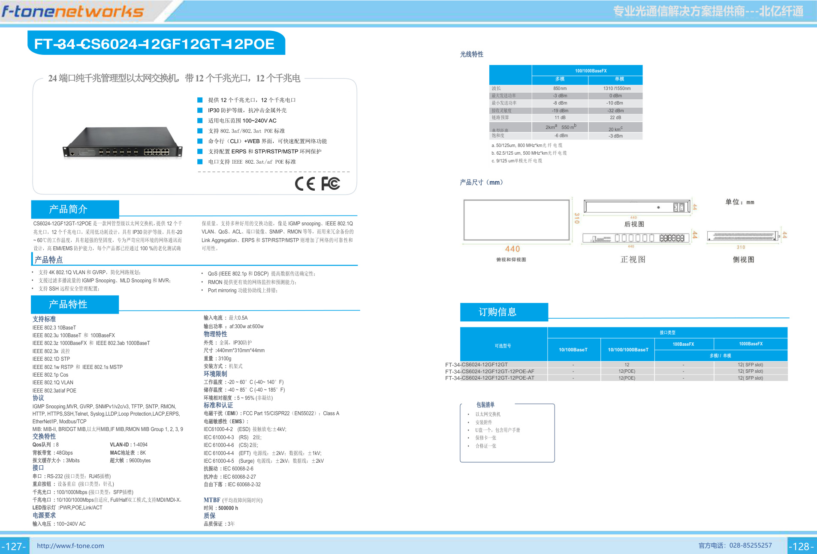Viewport: 817px width, 554px height.
Task: Toggle the bullet for 支持配置 ERPS 环网保护
Action: pyautogui.click(x=199, y=151)
